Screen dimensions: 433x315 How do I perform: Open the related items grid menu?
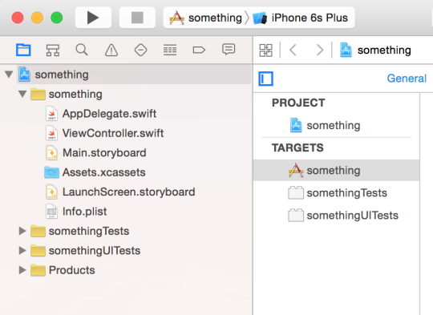click(x=266, y=50)
